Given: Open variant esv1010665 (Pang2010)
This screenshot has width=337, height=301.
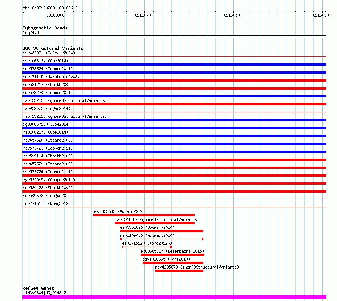Looking at the screenshot, I should click(x=166, y=259).
